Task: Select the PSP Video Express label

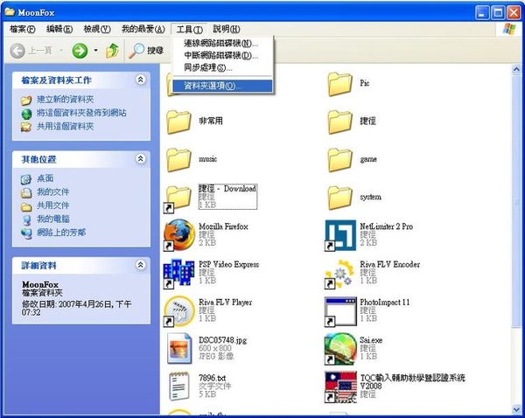Action: tap(228, 264)
